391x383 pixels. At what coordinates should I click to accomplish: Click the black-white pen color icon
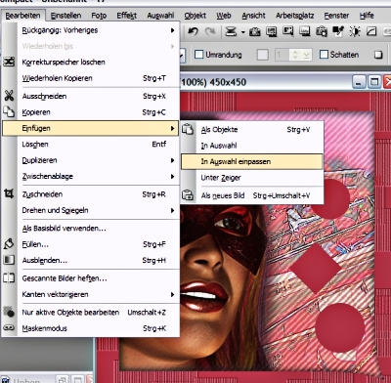point(338,31)
